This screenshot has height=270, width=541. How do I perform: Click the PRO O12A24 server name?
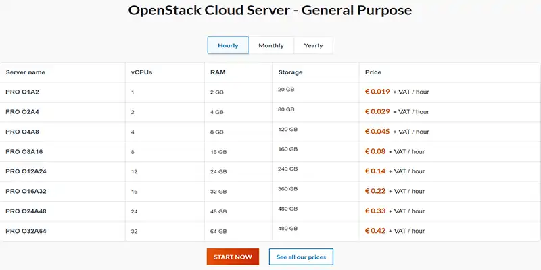pyautogui.click(x=26, y=171)
